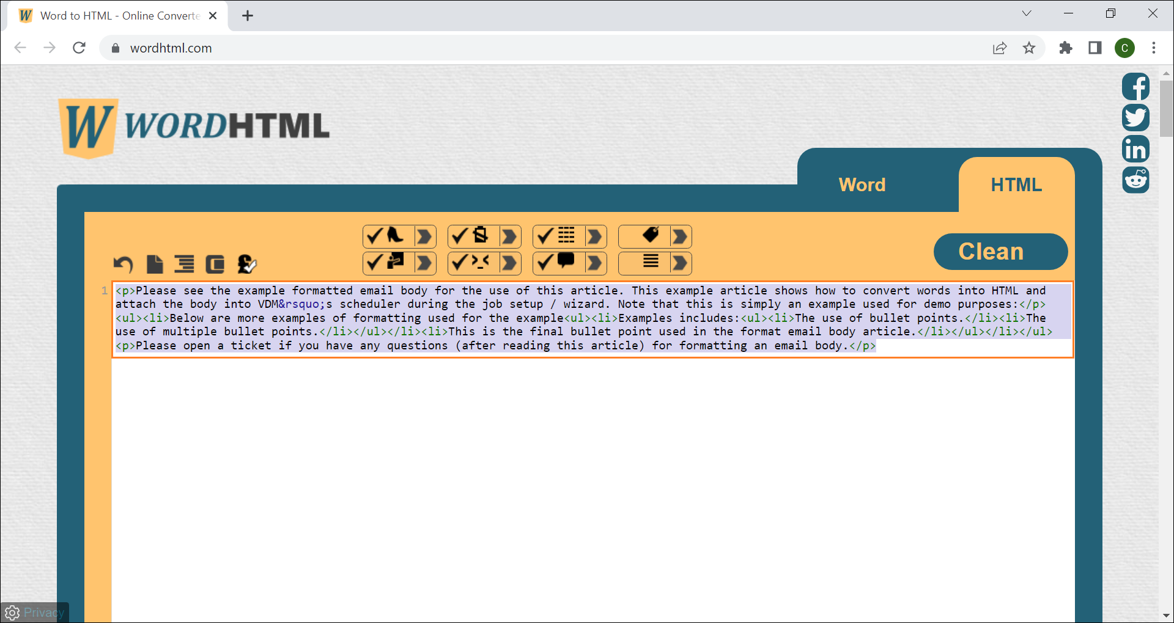The height and width of the screenshot is (623, 1174).
Task: Toggle the teacher at board cleaning option
Action: click(x=388, y=263)
